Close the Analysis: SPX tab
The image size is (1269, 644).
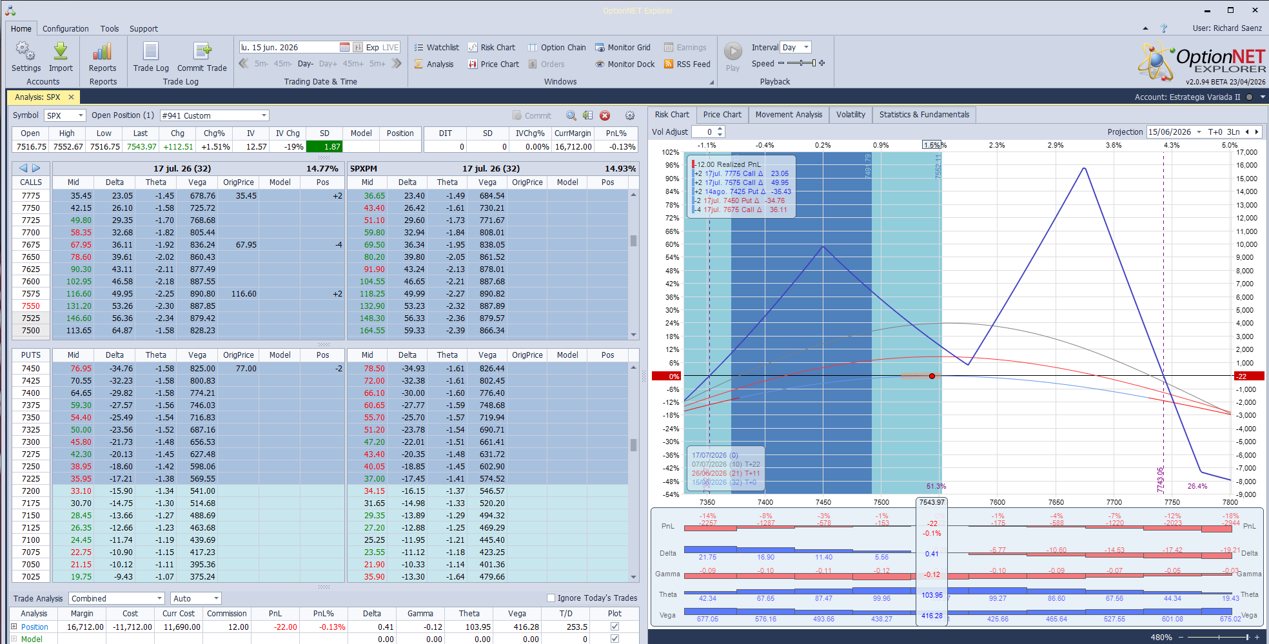point(71,97)
